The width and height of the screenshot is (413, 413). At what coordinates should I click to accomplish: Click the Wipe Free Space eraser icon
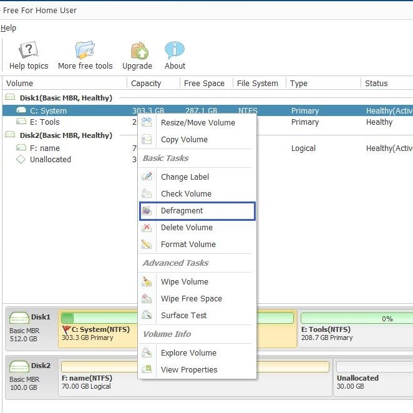pyautogui.click(x=147, y=298)
